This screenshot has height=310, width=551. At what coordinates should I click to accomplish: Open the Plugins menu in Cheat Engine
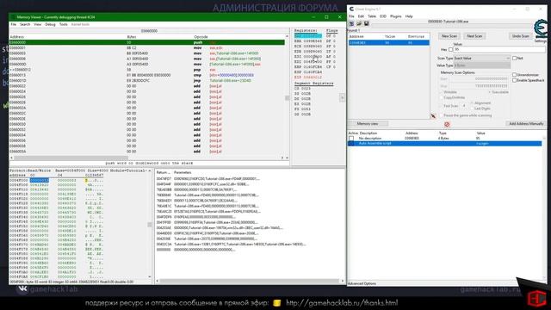point(396,16)
